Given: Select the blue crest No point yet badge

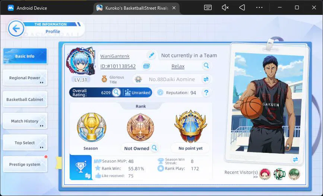Looking at the screenshot, I should (190, 126).
